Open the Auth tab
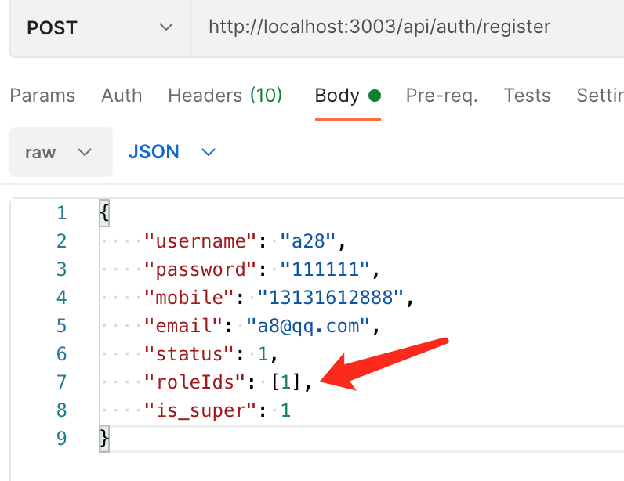The image size is (624, 481). [x=122, y=96]
